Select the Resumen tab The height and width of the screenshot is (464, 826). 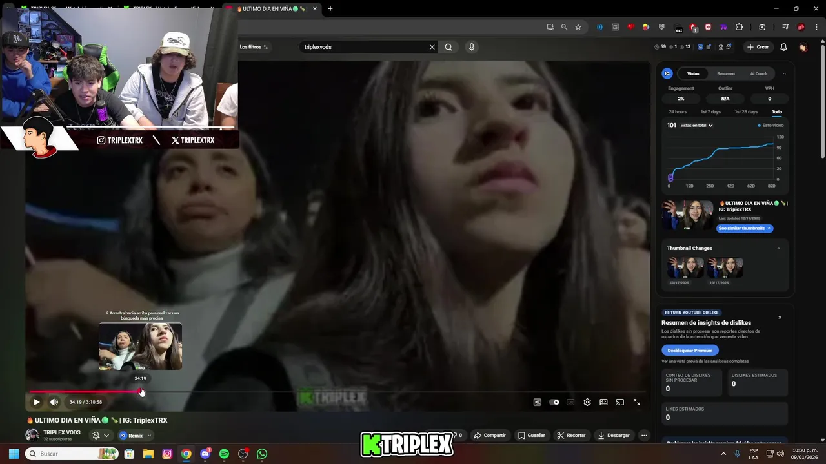point(726,73)
